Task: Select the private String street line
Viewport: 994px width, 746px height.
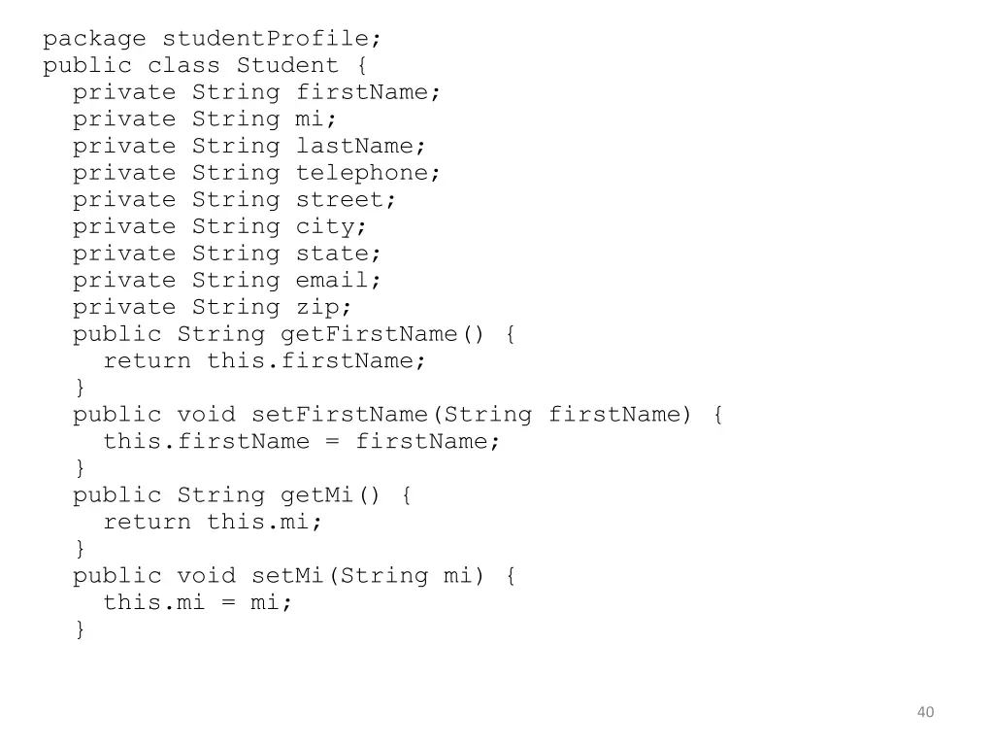Action: [x=234, y=200]
